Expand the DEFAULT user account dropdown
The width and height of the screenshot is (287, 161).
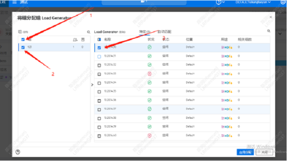coord(253,2)
